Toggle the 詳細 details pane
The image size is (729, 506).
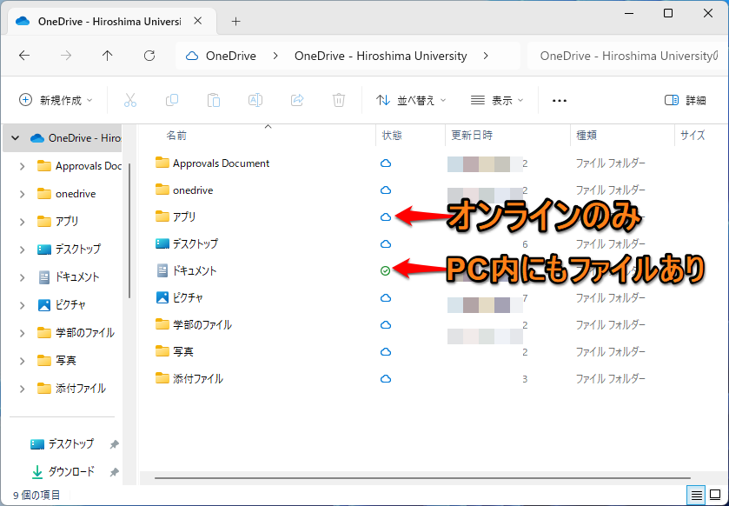pos(686,100)
